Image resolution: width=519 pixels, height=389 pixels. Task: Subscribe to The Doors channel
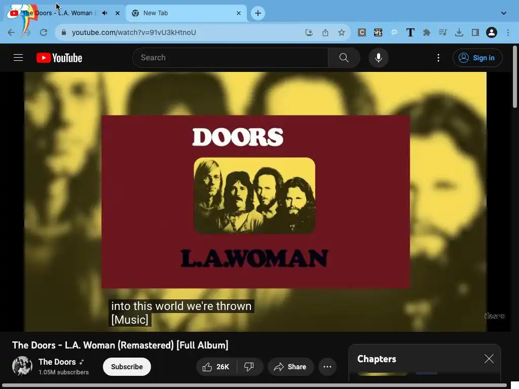click(127, 367)
